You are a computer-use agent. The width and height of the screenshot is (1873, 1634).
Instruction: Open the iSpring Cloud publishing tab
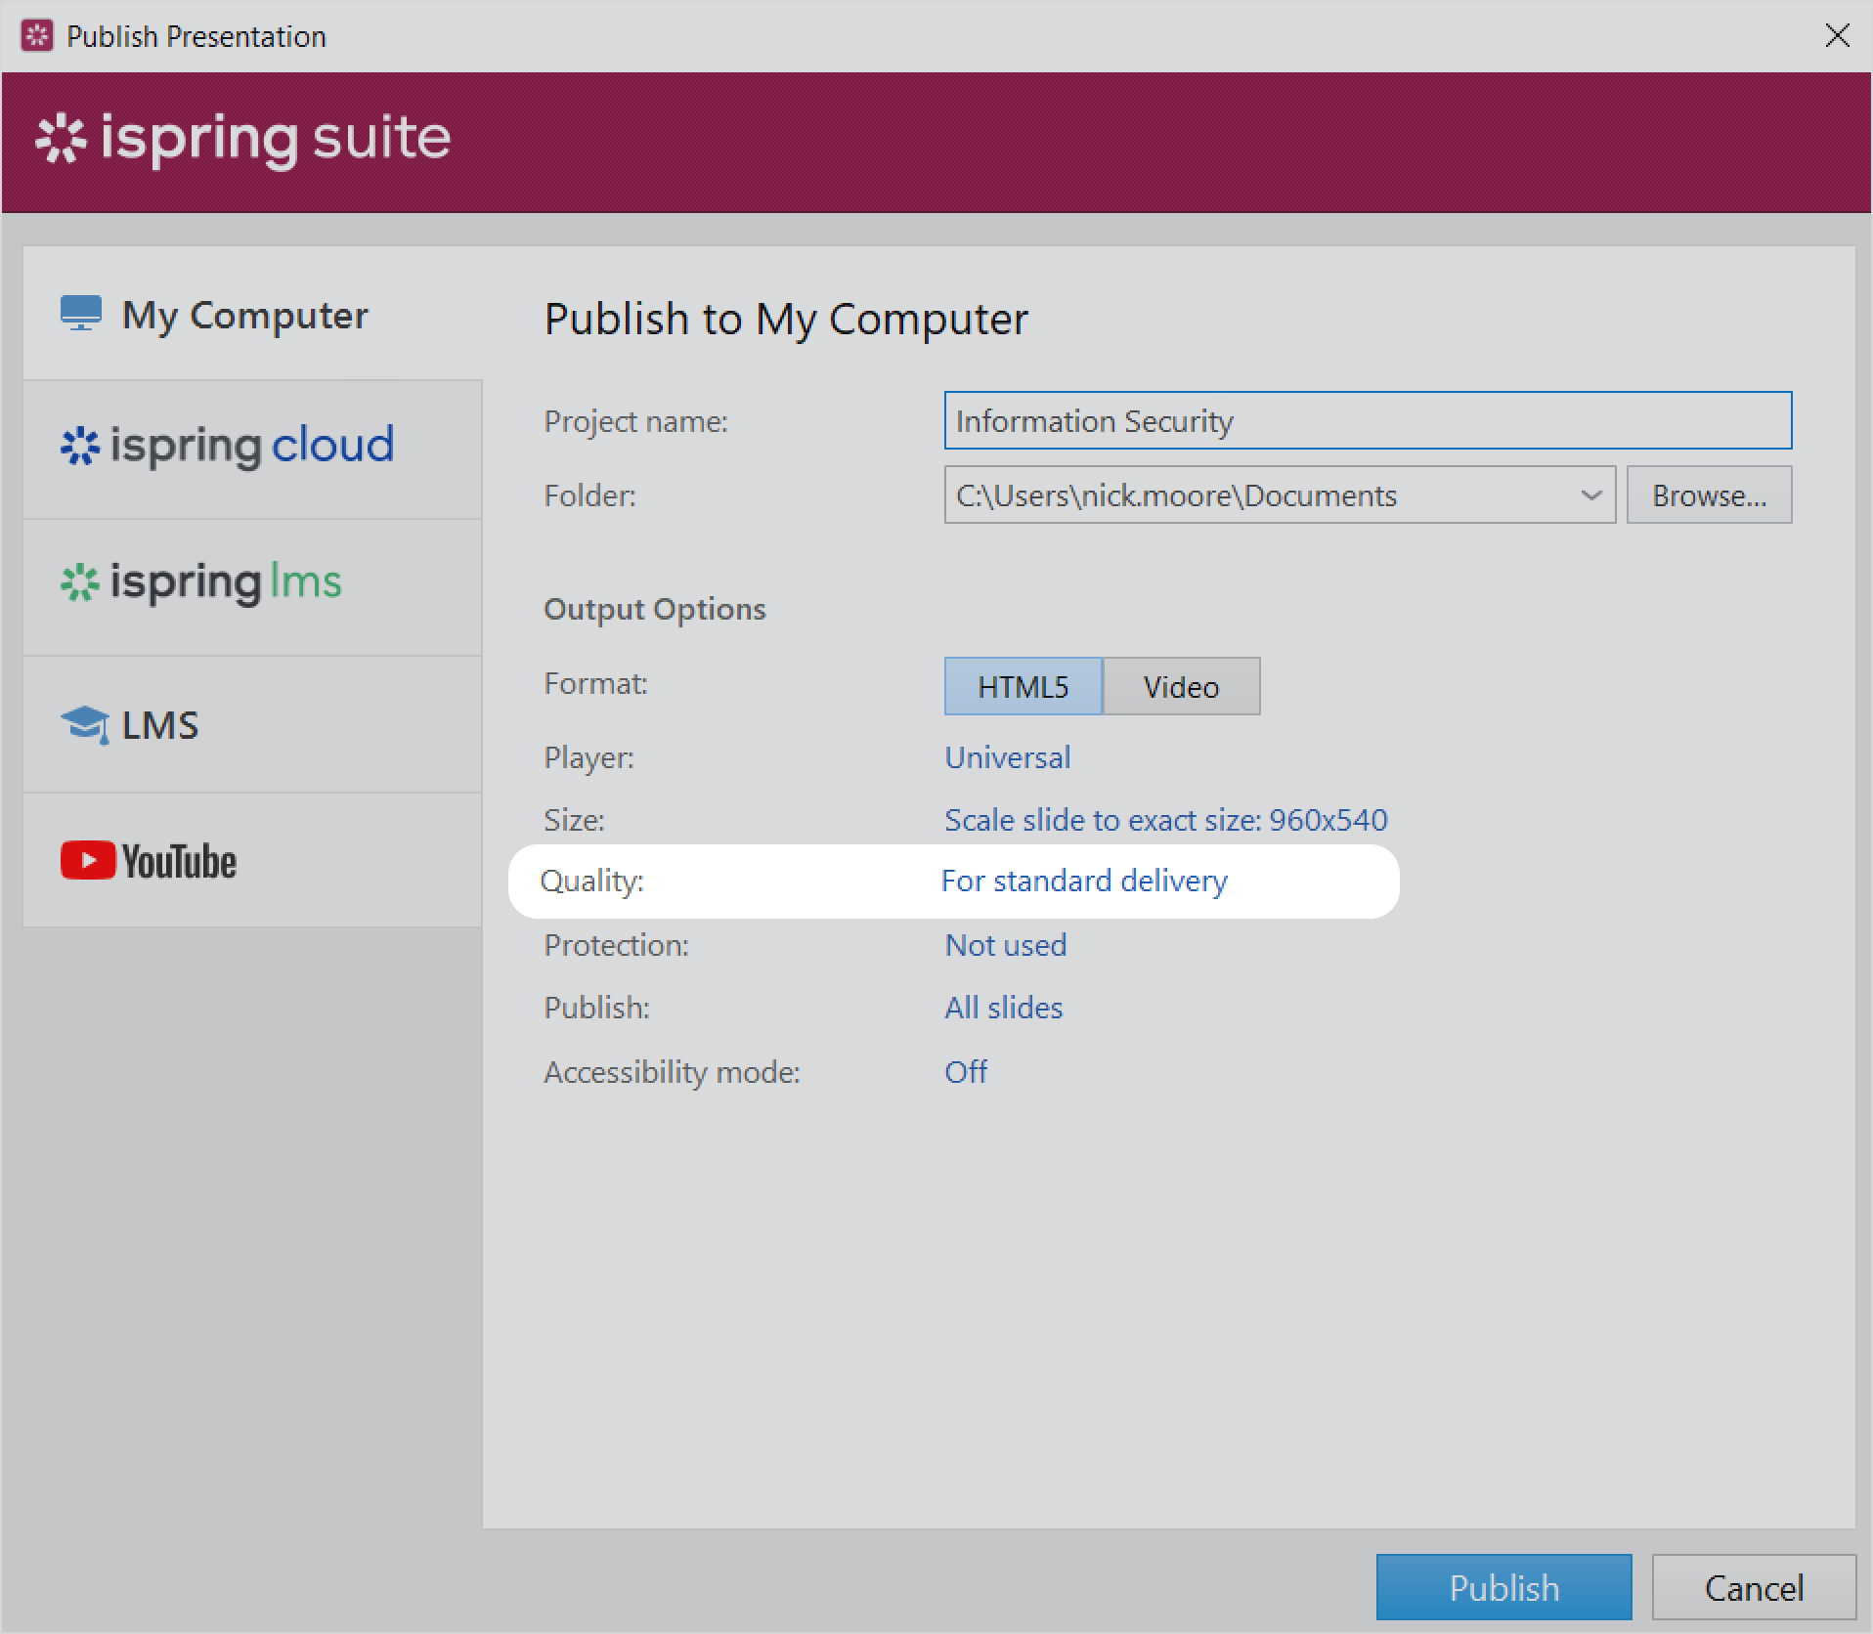(x=252, y=448)
